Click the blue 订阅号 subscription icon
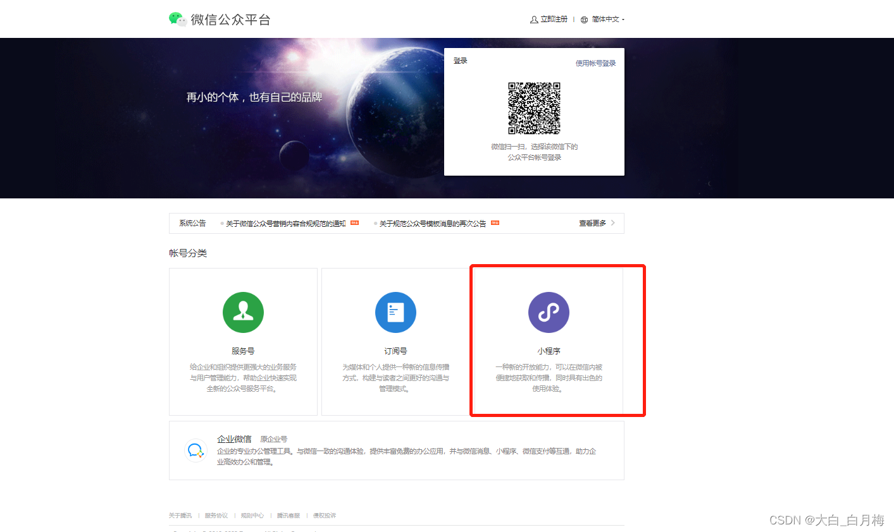This screenshot has height=532, width=894. (x=395, y=312)
